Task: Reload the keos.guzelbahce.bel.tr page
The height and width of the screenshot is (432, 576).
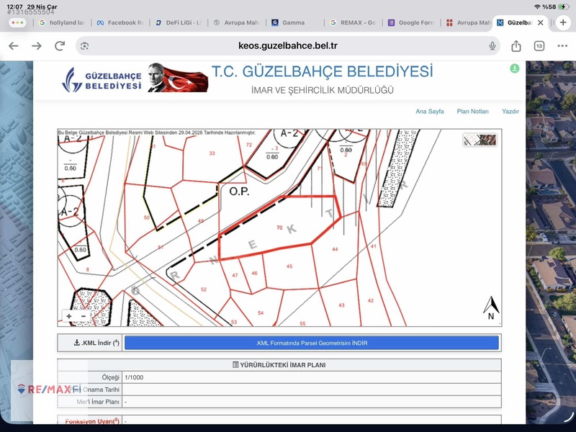Action: [60, 46]
